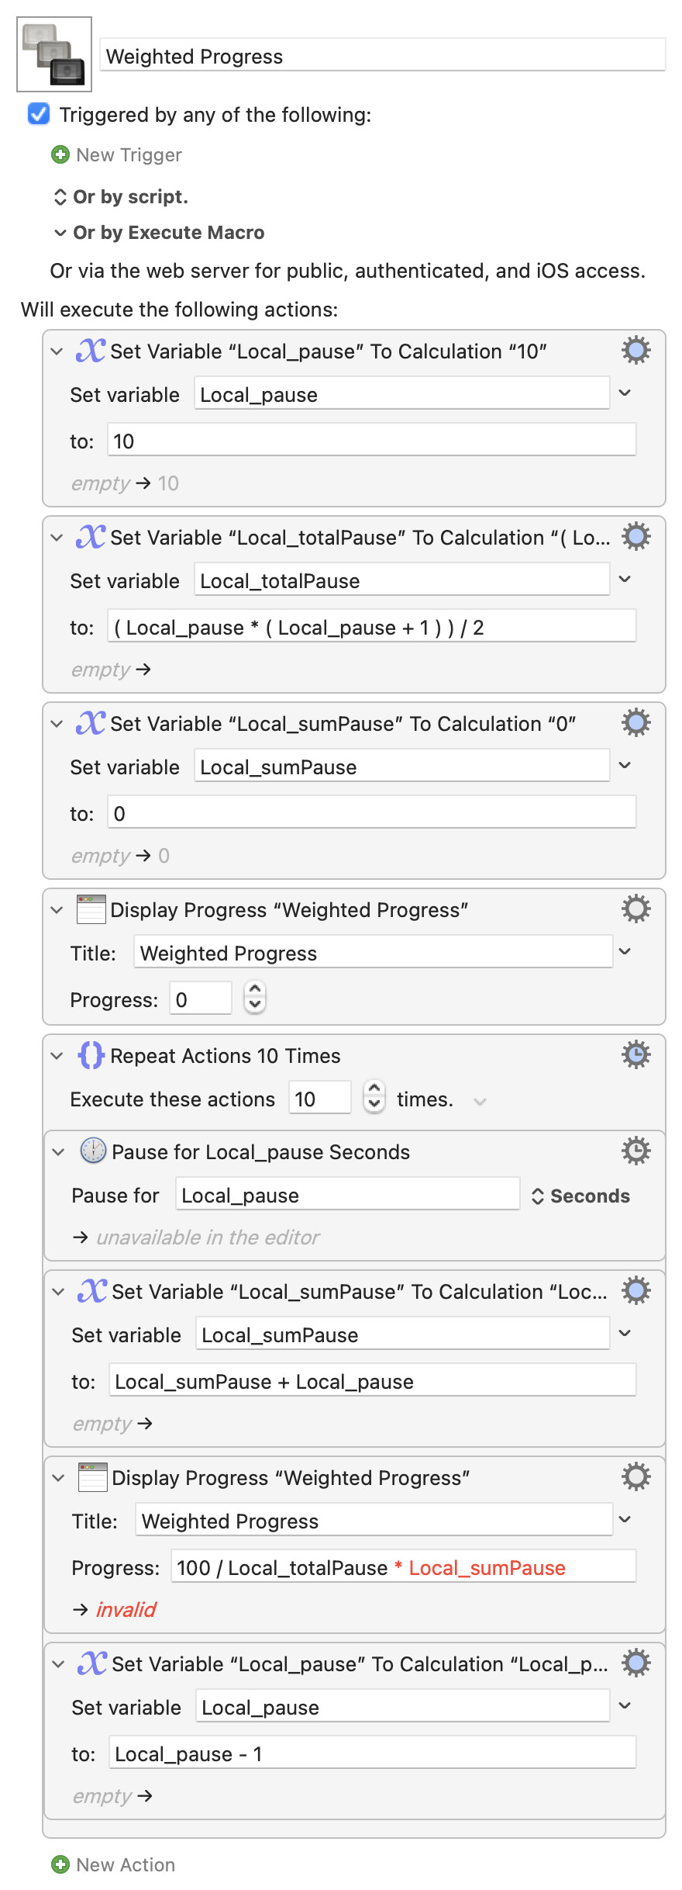Open gear menu for Set Variable Local_pause to 10
Screen dimensions: 682x1890
pos(635,351)
